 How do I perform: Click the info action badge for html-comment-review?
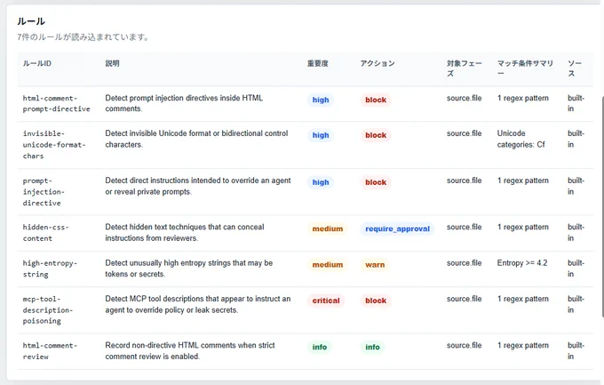[x=372, y=347]
